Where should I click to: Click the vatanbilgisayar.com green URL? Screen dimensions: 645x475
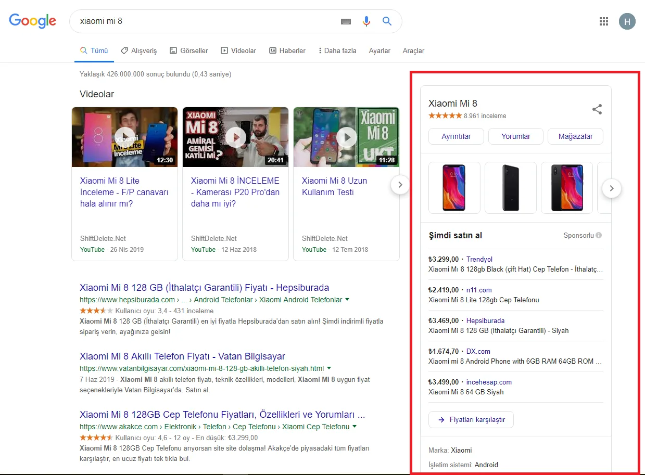pos(201,368)
